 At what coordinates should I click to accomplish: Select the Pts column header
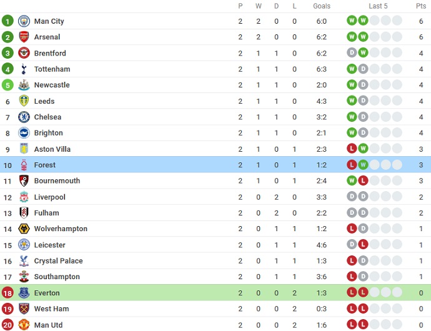pos(421,6)
